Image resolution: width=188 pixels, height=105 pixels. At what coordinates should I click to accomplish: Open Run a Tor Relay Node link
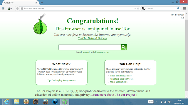click(121, 76)
